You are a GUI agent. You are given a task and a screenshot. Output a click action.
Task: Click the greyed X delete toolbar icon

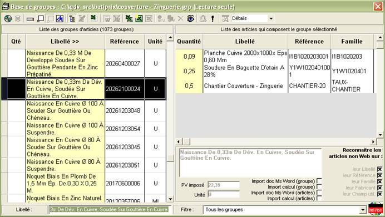point(180,19)
